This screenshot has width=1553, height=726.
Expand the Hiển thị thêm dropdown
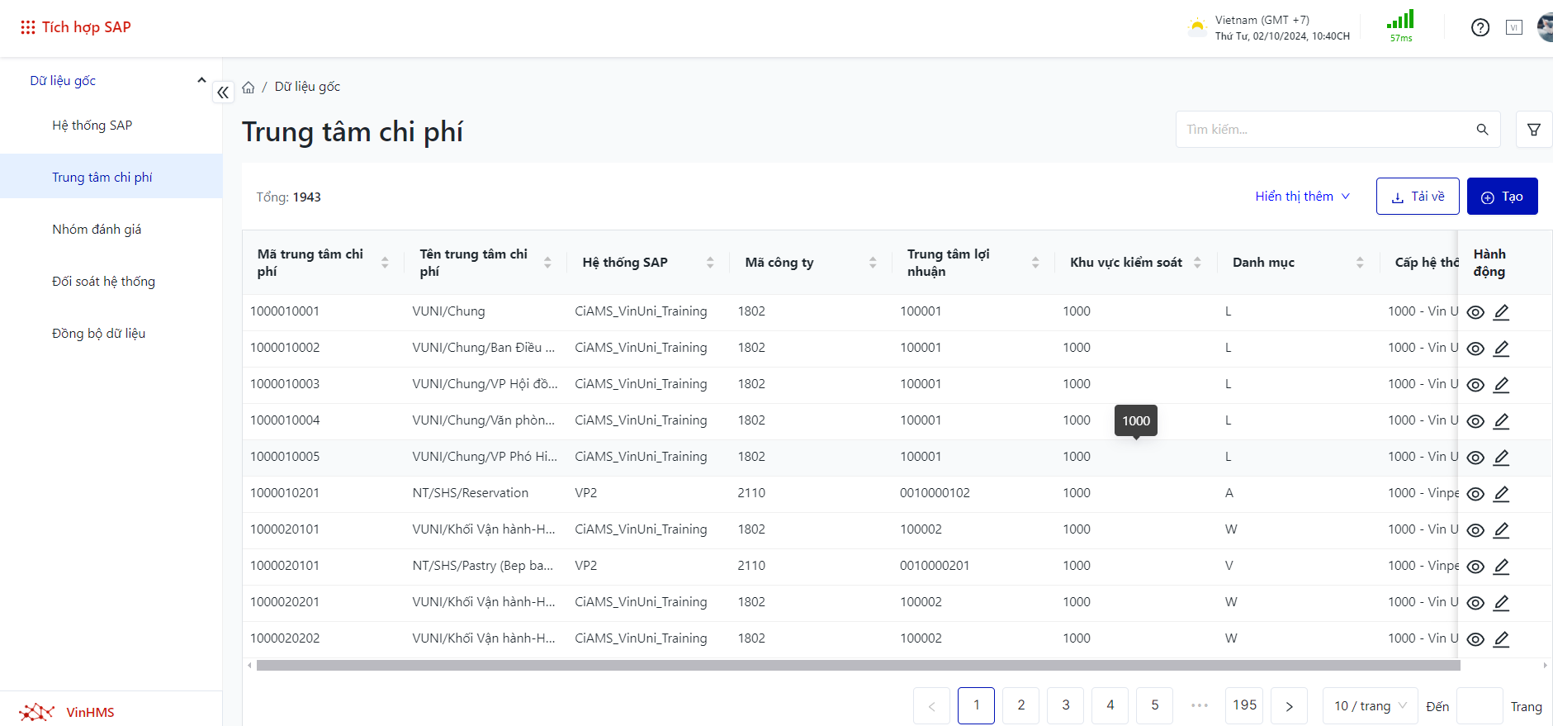(x=1302, y=197)
